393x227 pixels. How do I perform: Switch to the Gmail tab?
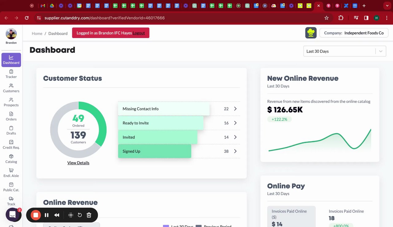coord(43,6)
